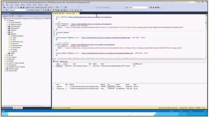Screen dimensions: 209x117
Task: Open the View menu
Action: (12, 5)
